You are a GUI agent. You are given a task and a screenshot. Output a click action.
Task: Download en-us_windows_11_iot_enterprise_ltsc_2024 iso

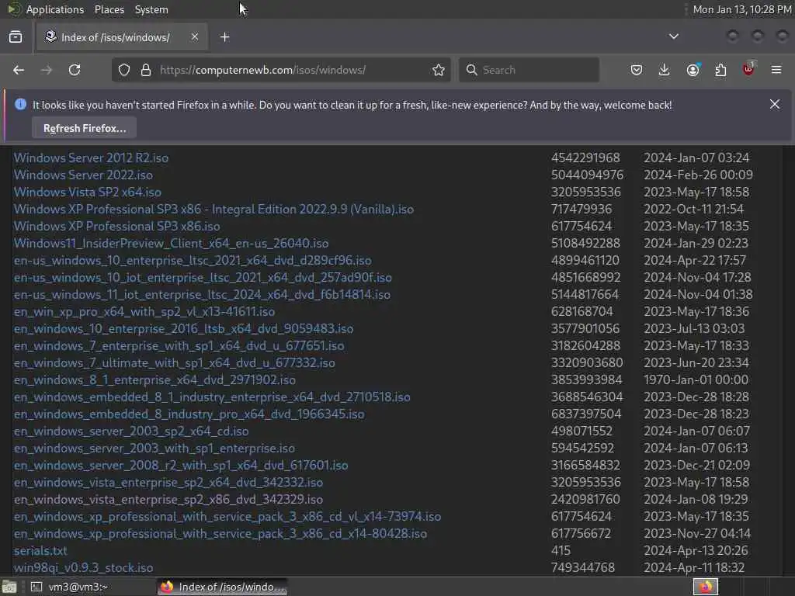tap(202, 294)
